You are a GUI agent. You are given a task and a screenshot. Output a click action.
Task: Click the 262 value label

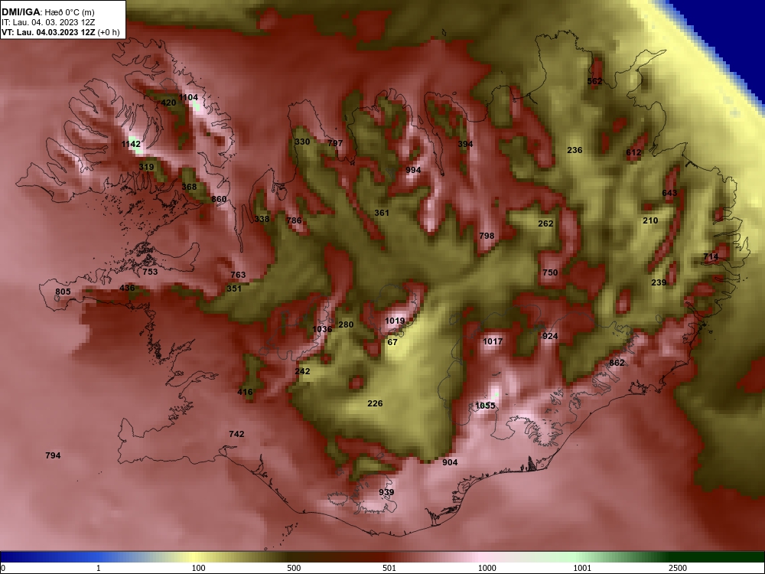tap(545, 223)
